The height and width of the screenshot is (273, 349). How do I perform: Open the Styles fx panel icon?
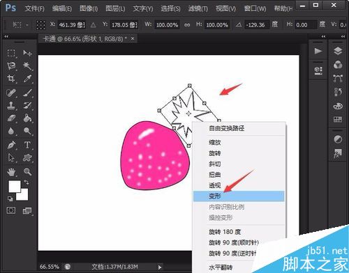coord(338,153)
